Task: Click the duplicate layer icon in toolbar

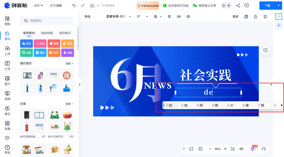Action: tap(246, 17)
